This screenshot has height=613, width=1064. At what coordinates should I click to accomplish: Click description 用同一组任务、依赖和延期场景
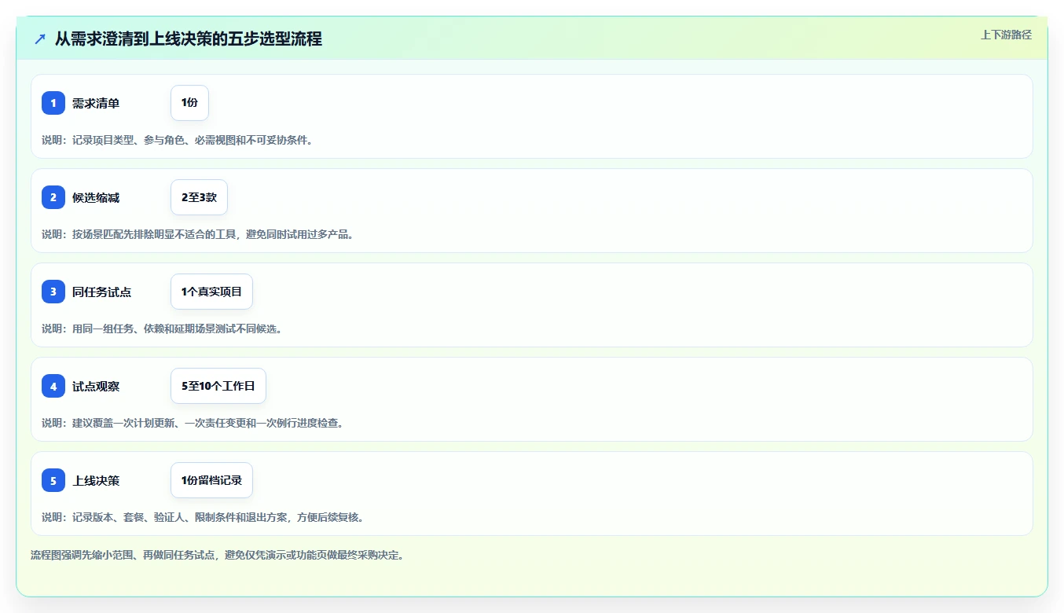pos(162,329)
